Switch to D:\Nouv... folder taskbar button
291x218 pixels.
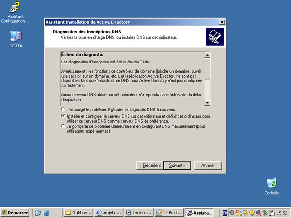point(79,213)
